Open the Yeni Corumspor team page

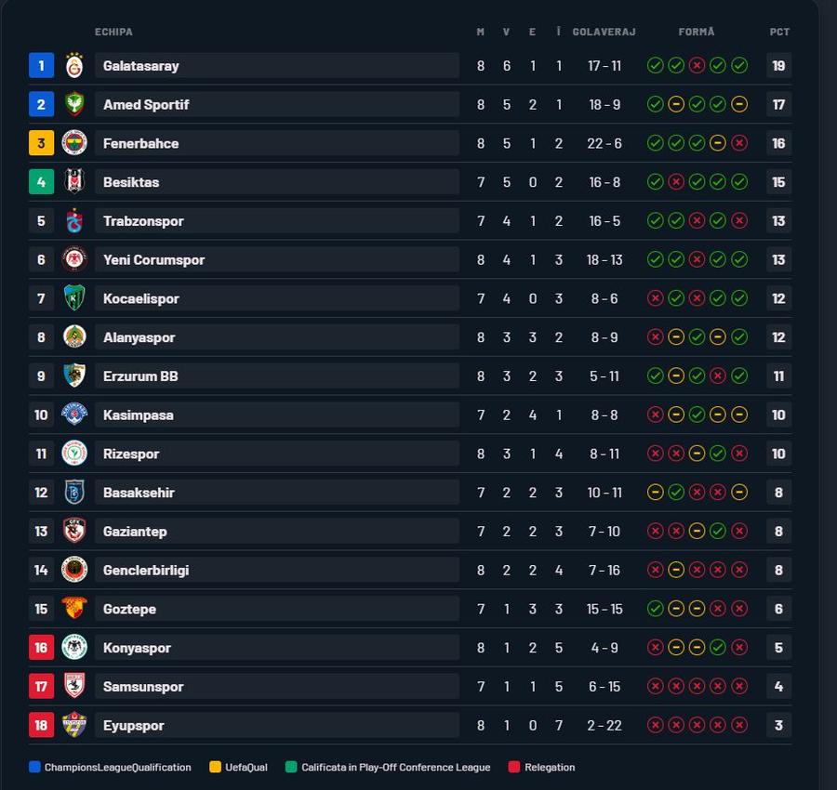click(x=153, y=260)
